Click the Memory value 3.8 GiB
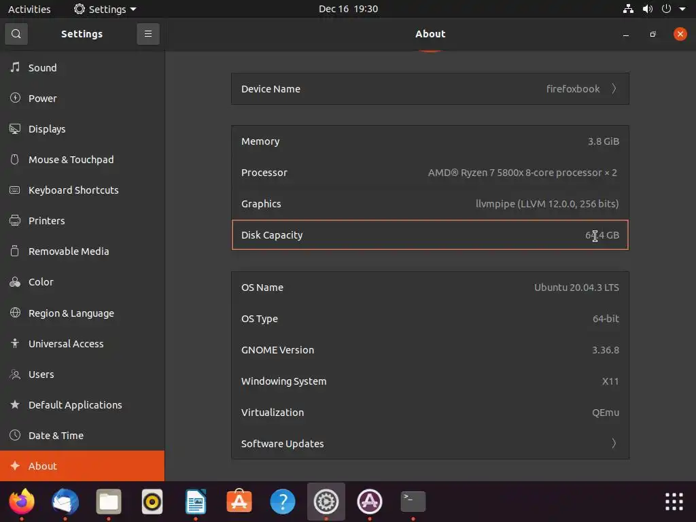 pos(604,141)
